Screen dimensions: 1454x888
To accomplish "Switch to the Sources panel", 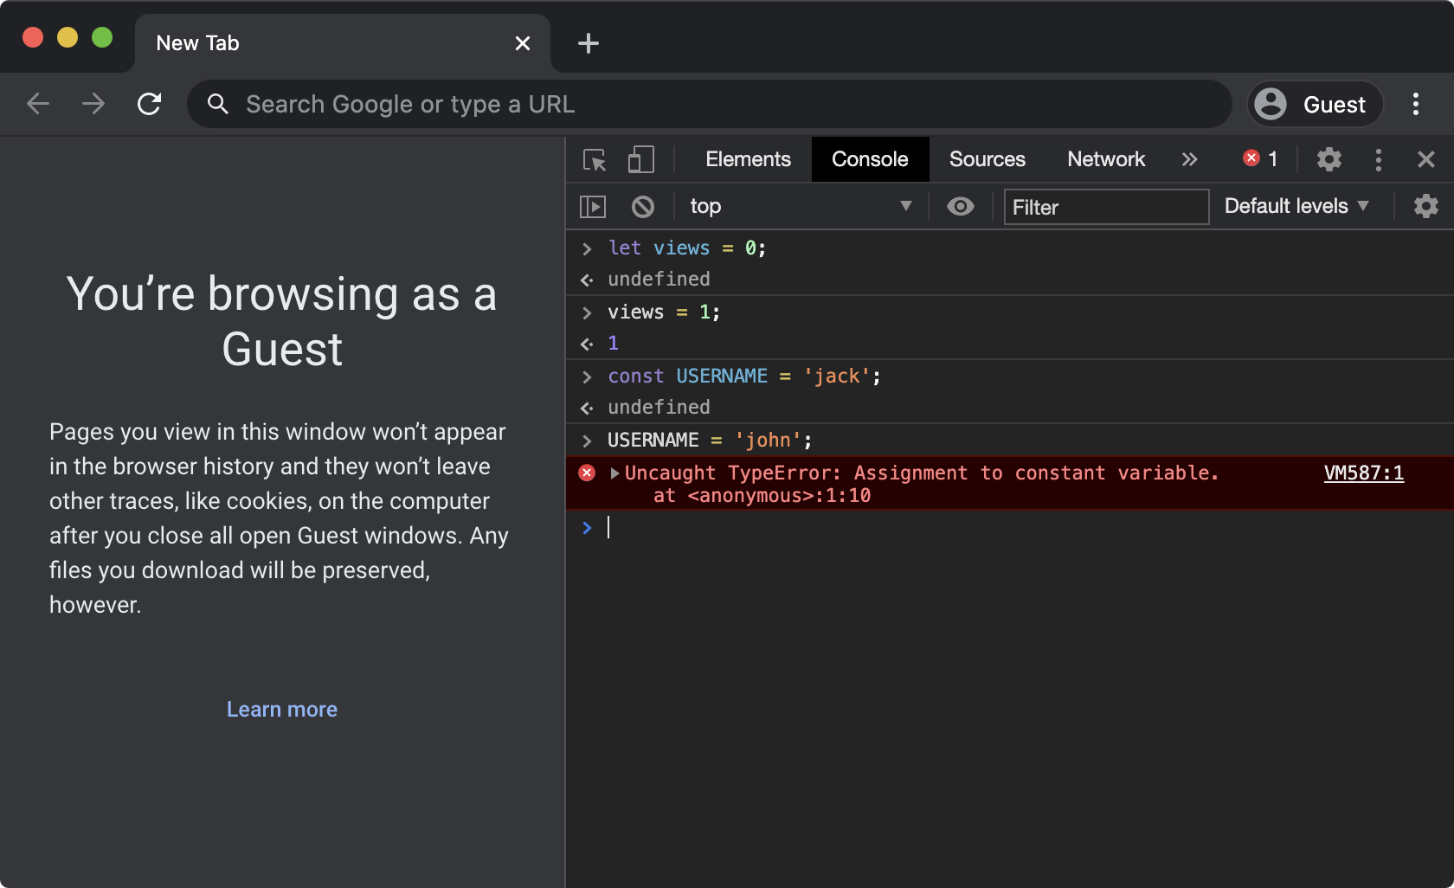I will (987, 159).
